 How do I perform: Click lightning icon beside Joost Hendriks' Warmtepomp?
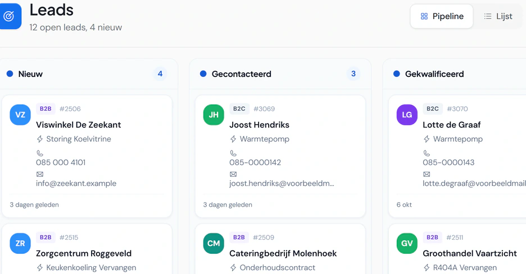tap(233, 139)
